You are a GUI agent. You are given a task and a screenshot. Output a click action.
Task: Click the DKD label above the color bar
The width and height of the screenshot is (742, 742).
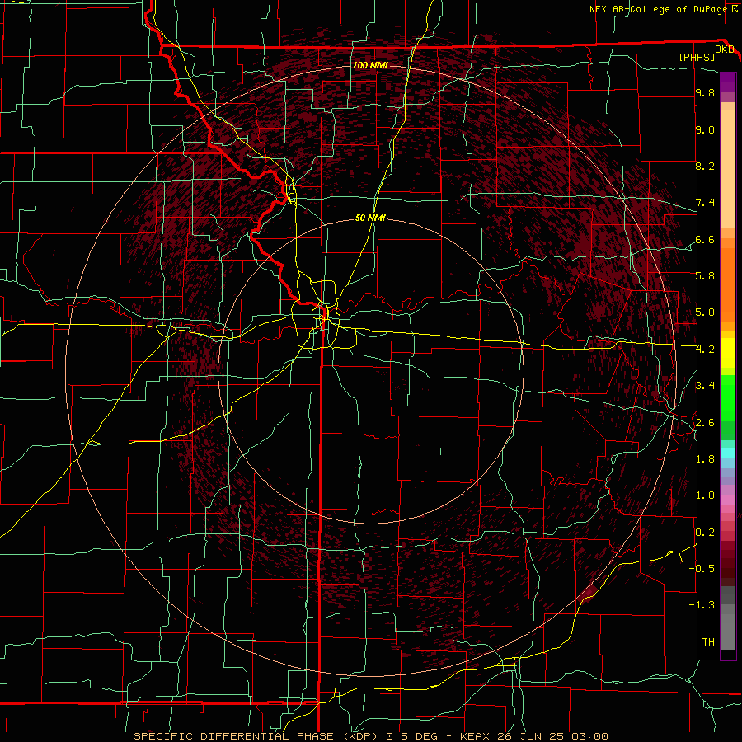pyautogui.click(x=725, y=49)
